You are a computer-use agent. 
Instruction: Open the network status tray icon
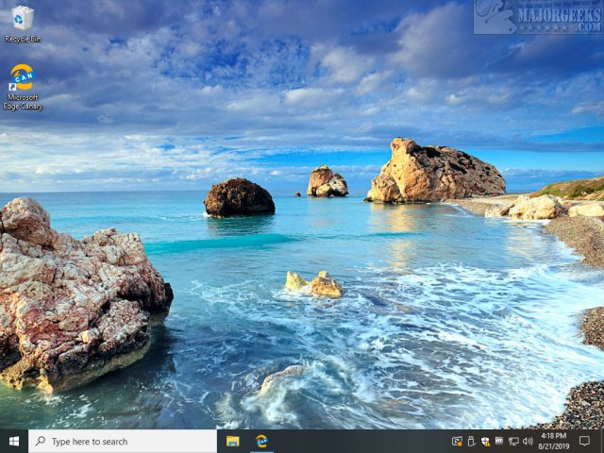click(x=513, y=441)
